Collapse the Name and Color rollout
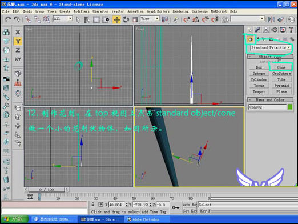298x224 pixels. (270, 99)
